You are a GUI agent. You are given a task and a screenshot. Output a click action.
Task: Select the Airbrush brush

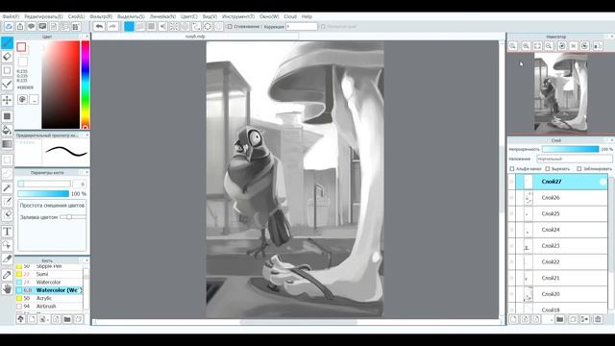pos(49,306)
